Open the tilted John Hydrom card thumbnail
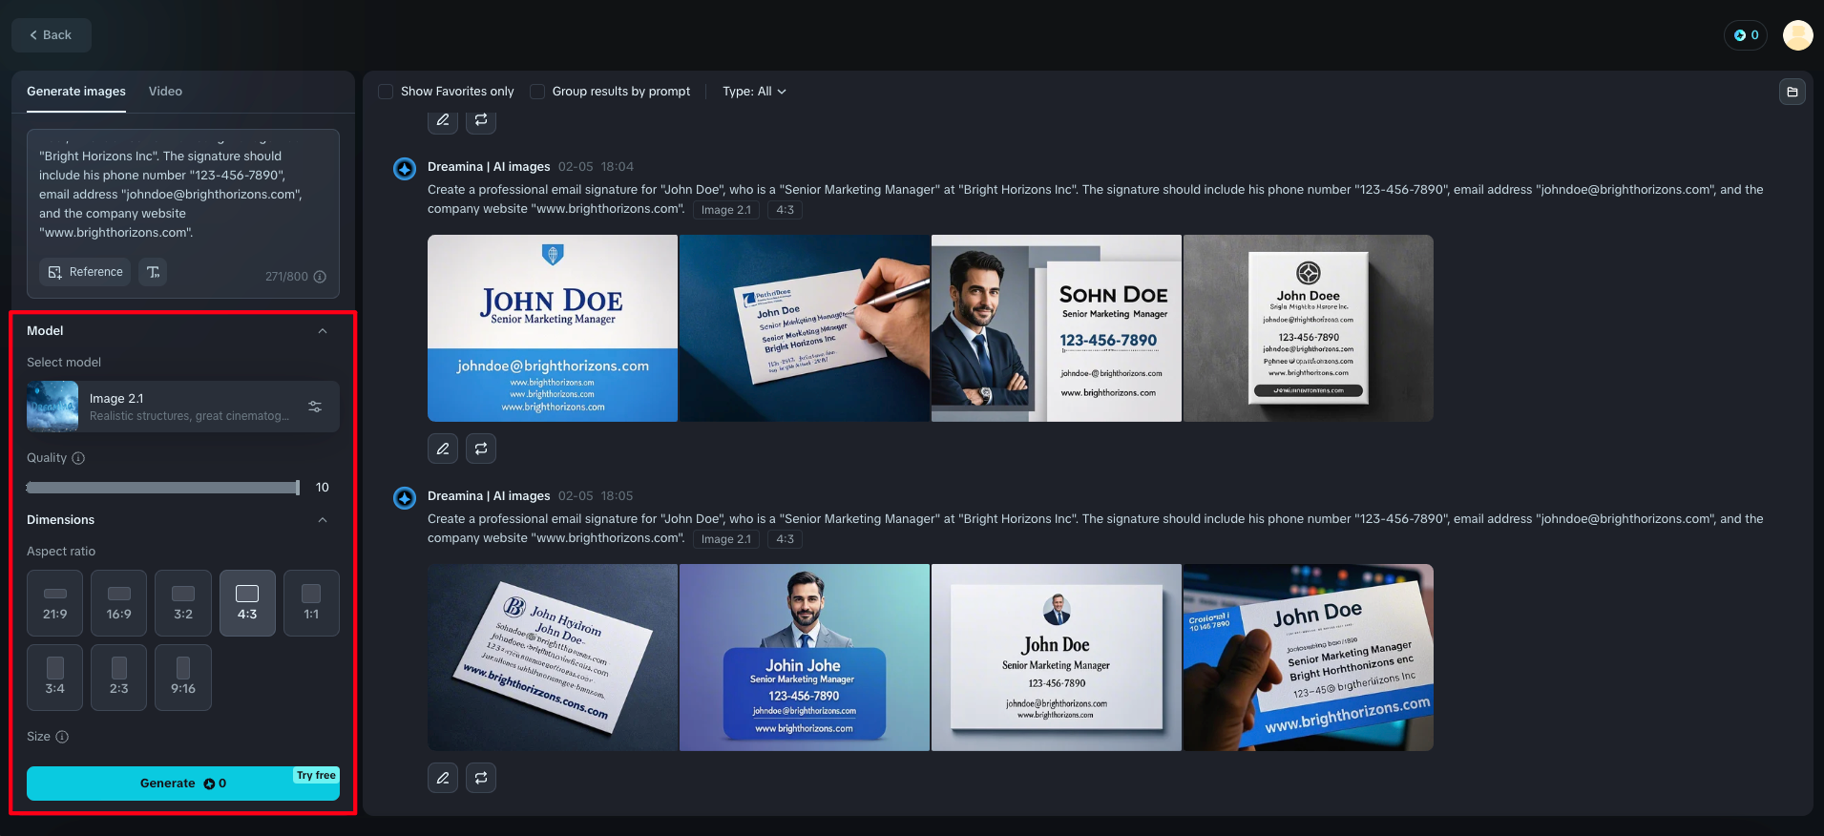The height and width of the screenshot is (836, 1824). (553, 658)
